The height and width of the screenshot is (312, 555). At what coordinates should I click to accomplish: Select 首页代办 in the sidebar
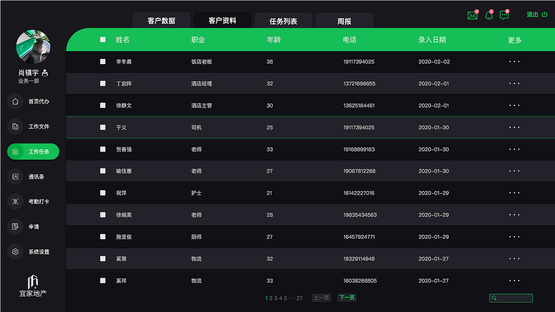point(33,101)
